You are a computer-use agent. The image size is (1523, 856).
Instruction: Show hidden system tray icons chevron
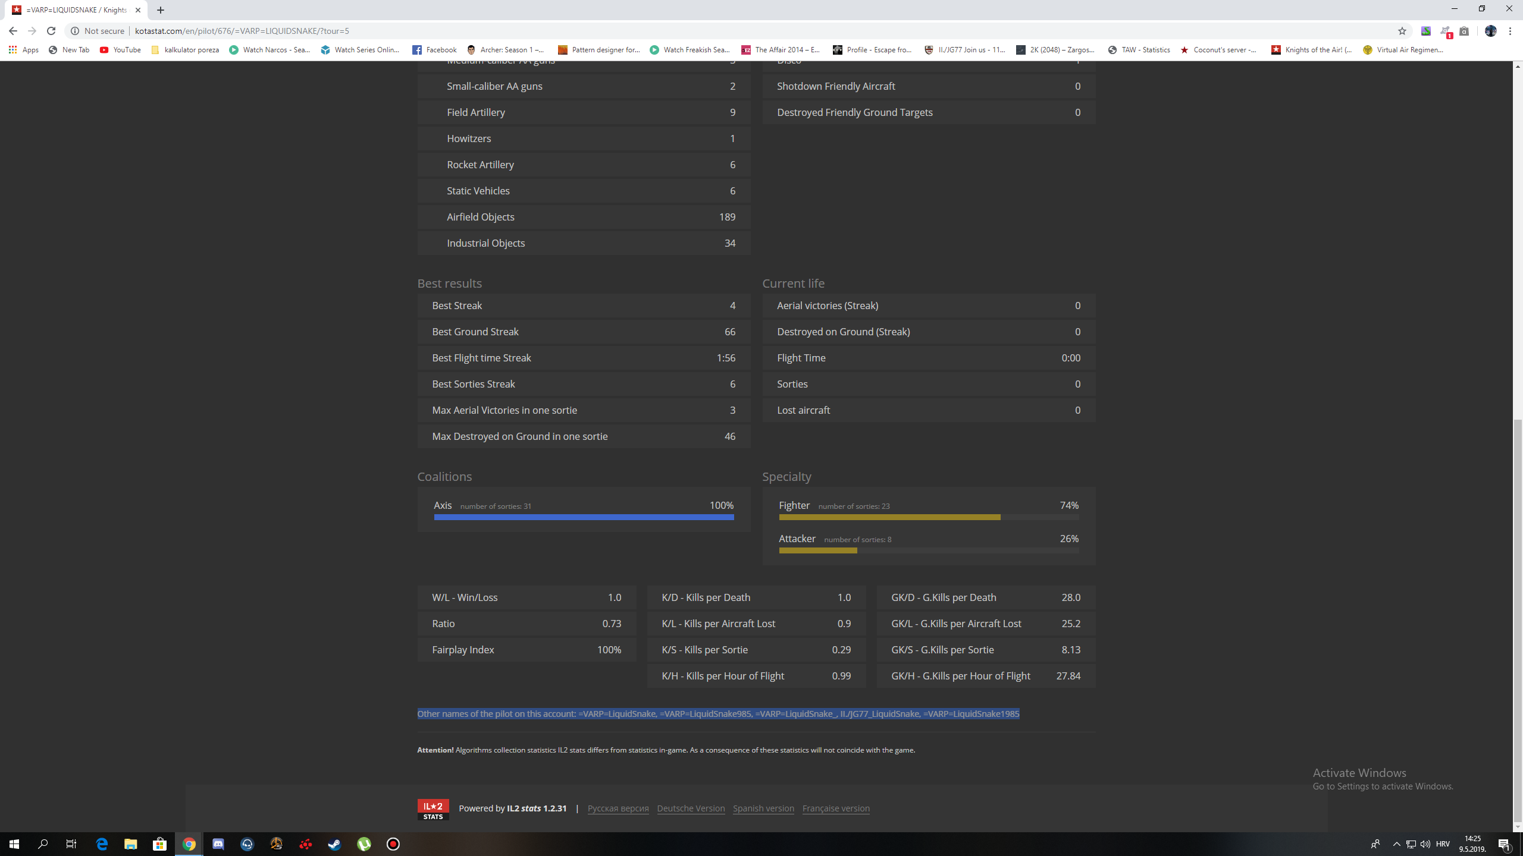coord(1396,844)
